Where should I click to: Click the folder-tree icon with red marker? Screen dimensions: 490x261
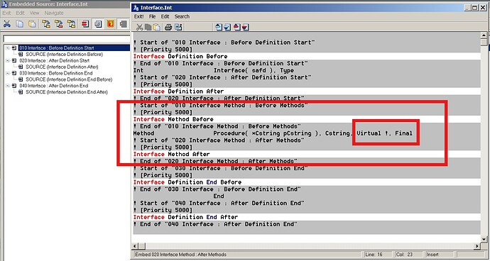[59, 23]
